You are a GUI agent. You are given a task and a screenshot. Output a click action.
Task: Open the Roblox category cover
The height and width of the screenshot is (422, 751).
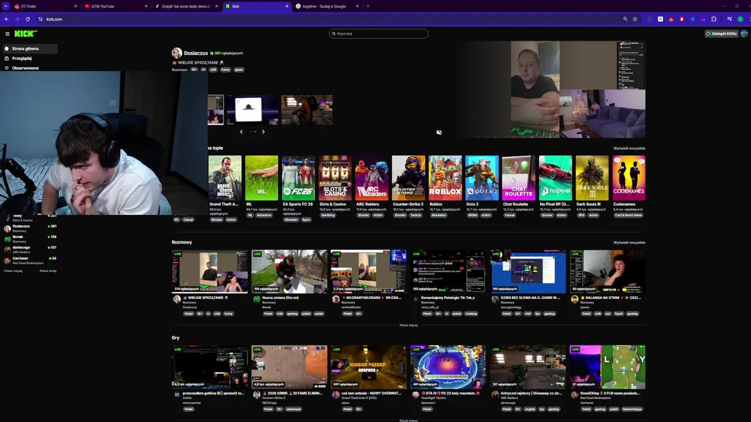[x=445, y=178]
